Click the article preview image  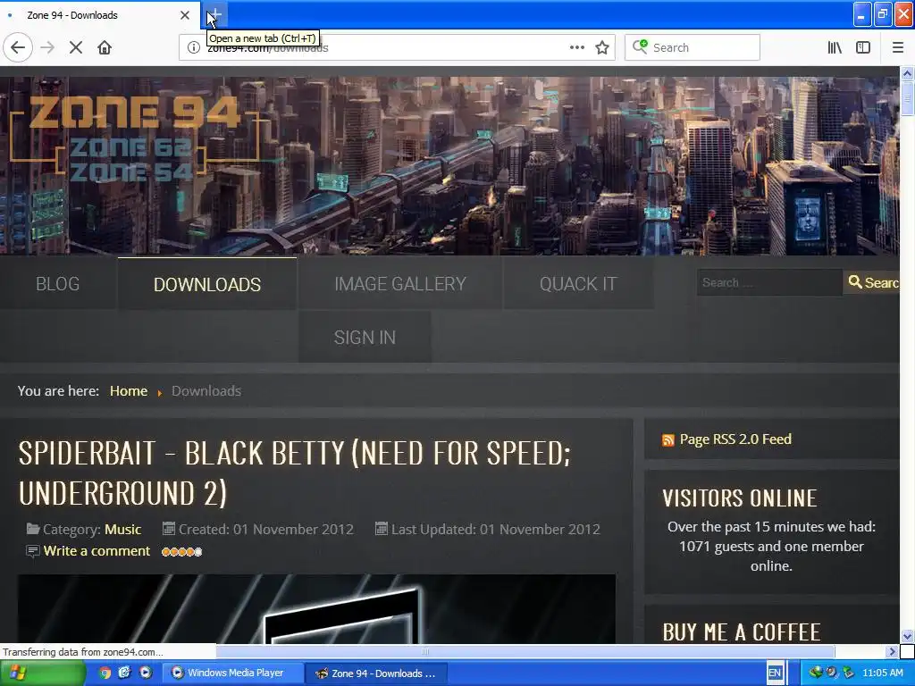[316, 609]
